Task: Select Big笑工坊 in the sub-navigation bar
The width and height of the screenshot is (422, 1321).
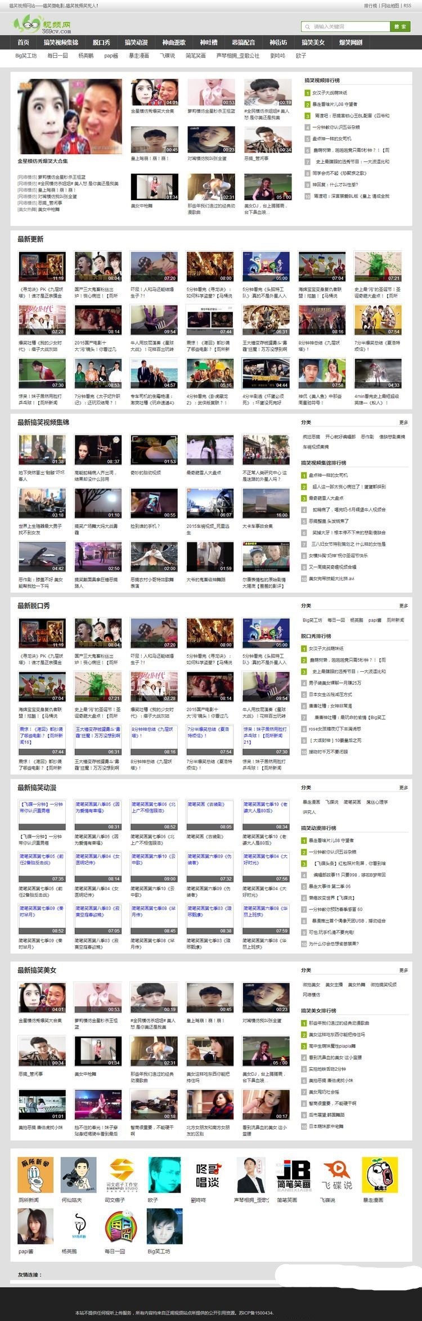Action: (26, 56)
